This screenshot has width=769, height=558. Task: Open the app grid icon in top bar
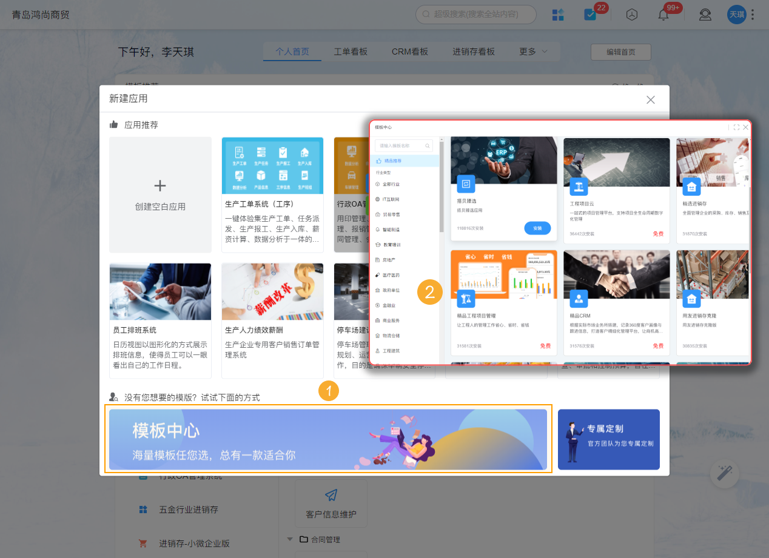[558, 15]
